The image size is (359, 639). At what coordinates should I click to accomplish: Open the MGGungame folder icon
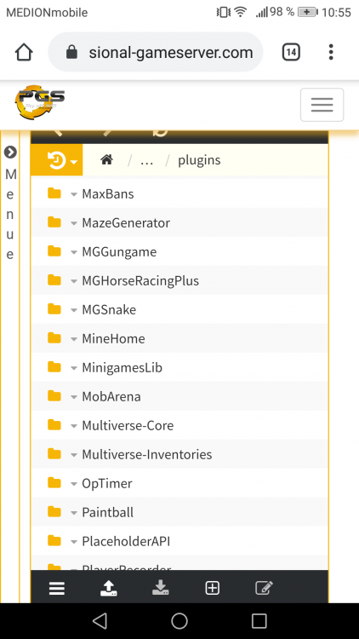tap(54, 251)
